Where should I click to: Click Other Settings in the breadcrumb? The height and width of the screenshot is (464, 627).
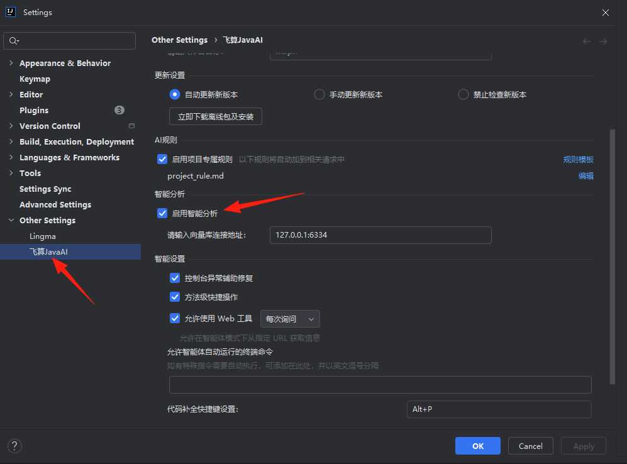click(179, 40)
